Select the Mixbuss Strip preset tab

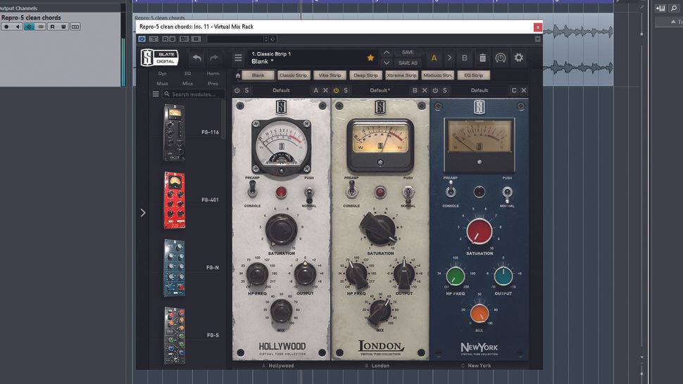click(x=437, y=75)
